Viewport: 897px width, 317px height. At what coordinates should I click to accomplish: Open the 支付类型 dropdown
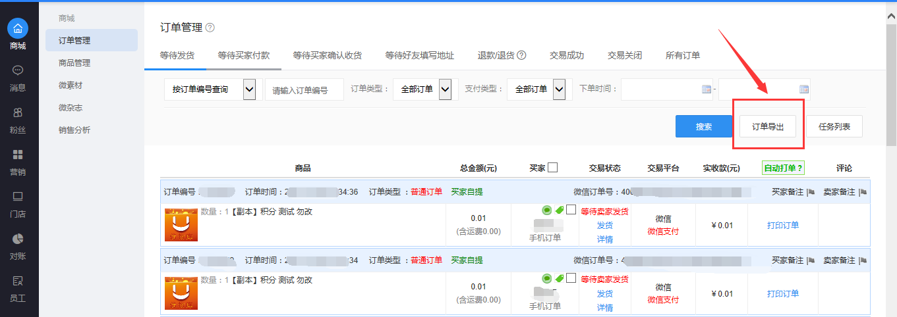pyautogui.click(x=559, y=89)
